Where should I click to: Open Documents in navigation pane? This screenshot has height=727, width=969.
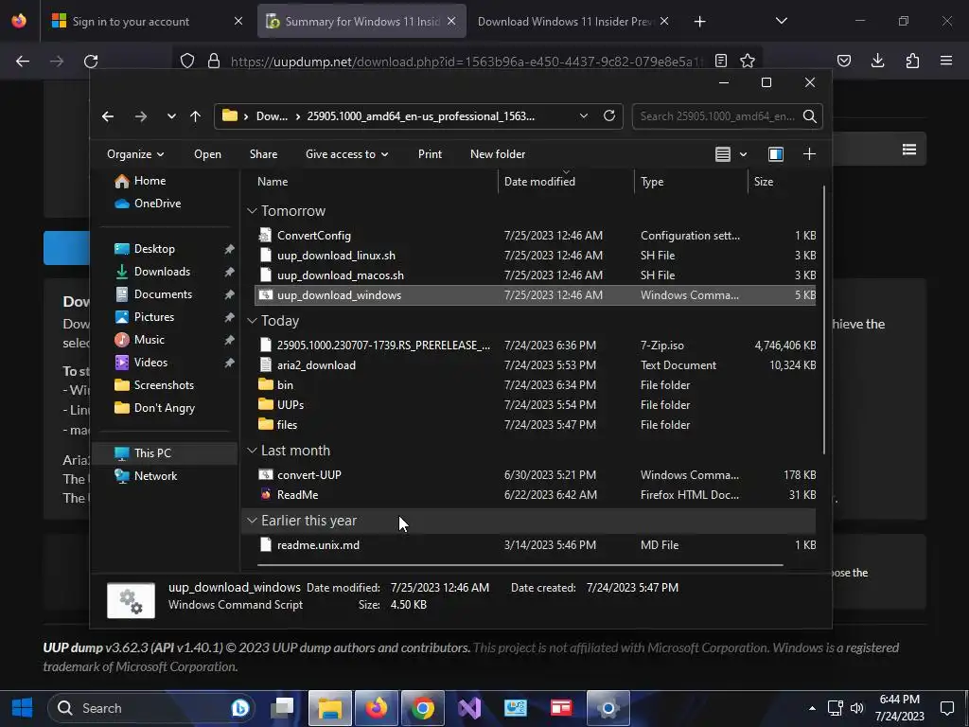163,294
